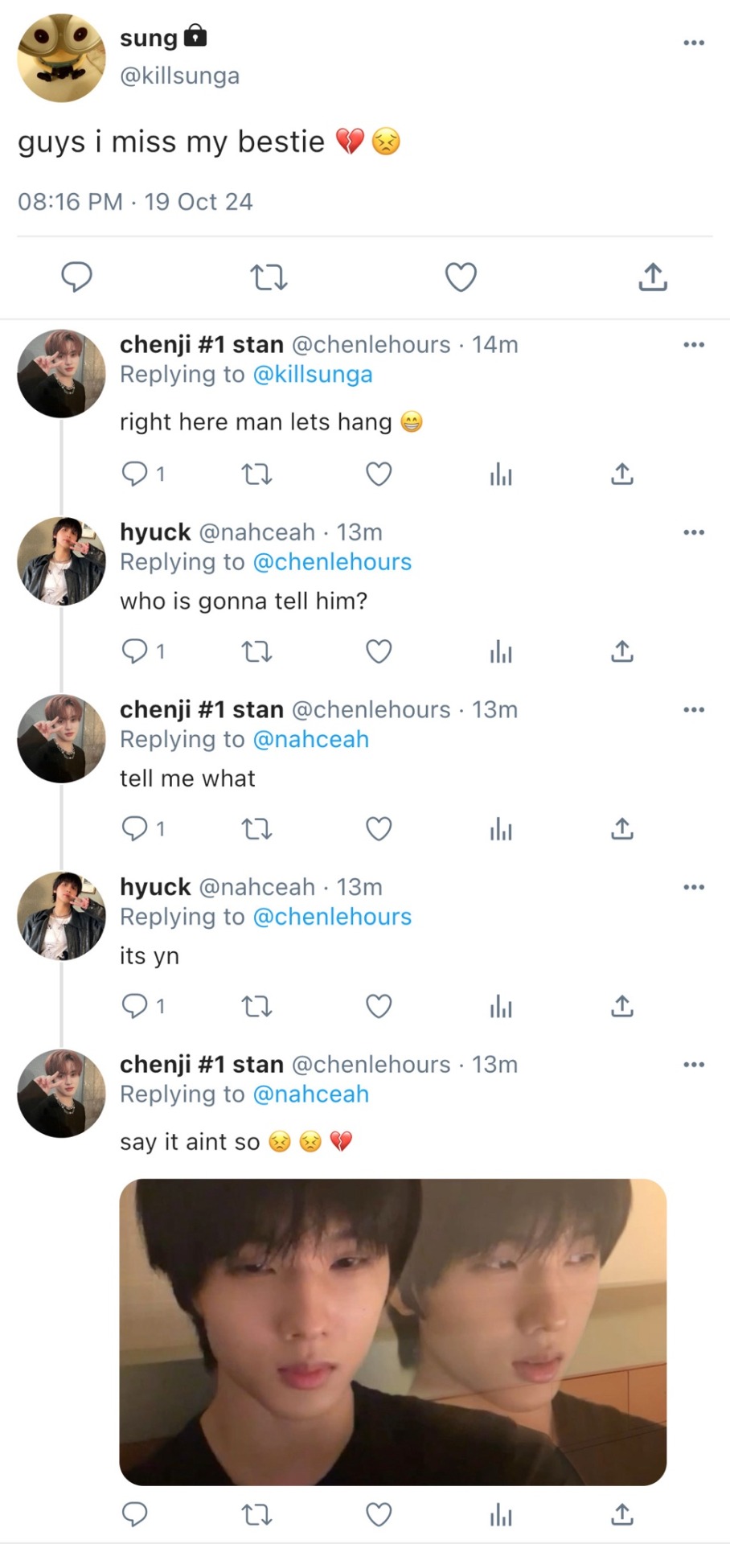This screenshot has width=730, height=1544.
Task: View analytics for the 'say it aint so' reply
Action: pyautogui.click(x=501, y=1516)
